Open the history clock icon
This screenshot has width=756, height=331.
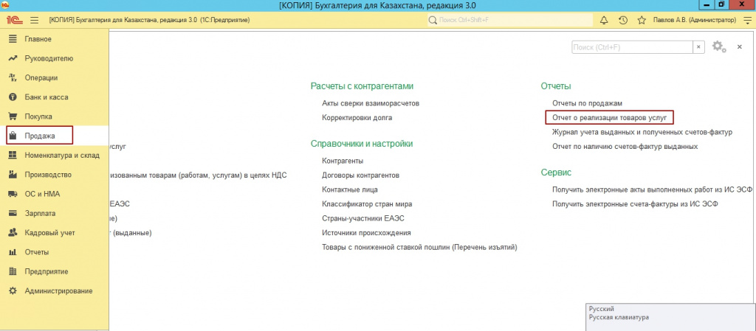(x=622, y=20)
